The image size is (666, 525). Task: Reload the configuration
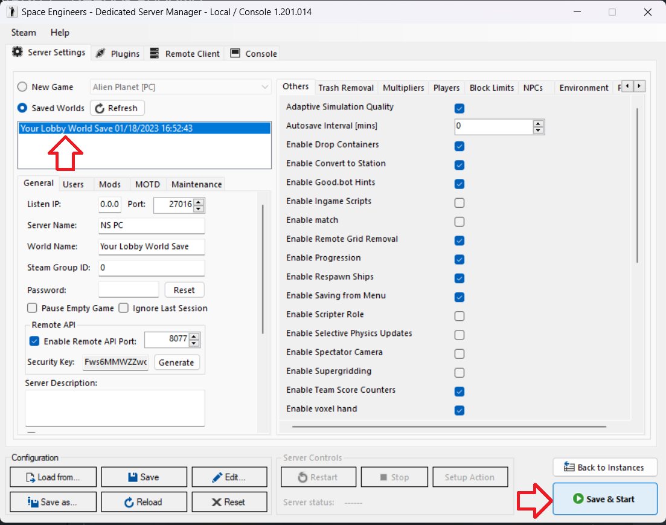point(143,502)
